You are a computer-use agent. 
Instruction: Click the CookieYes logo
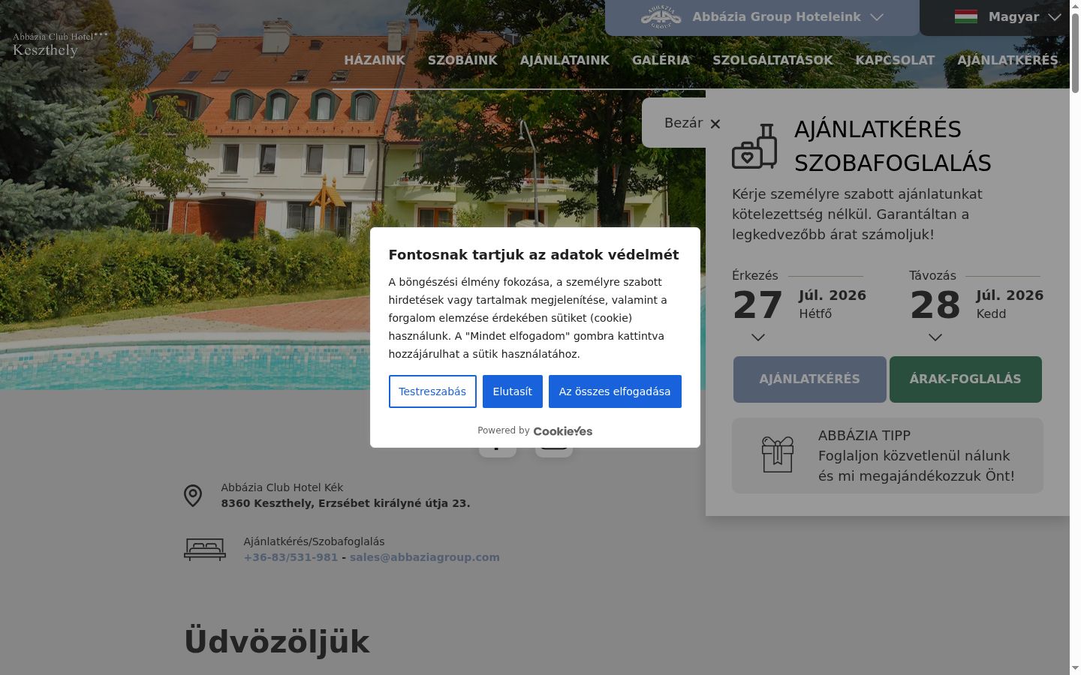pyautogui.click(x=563, y=431)
